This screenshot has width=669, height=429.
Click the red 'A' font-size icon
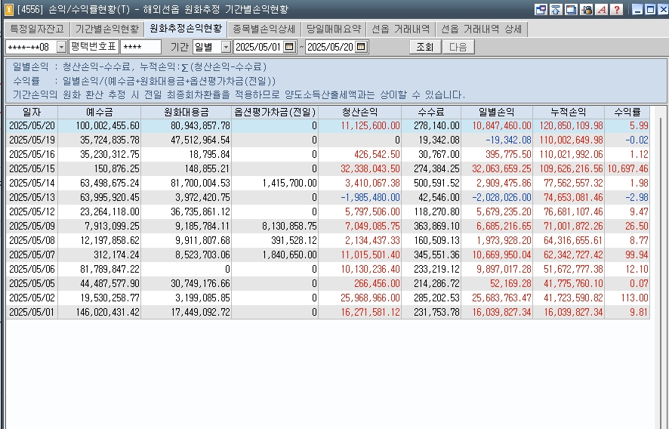pyautogui.click(x=602, y=9)
